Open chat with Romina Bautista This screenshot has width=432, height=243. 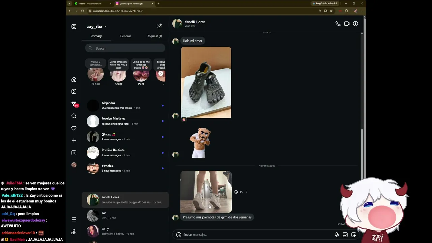point(125,153)
